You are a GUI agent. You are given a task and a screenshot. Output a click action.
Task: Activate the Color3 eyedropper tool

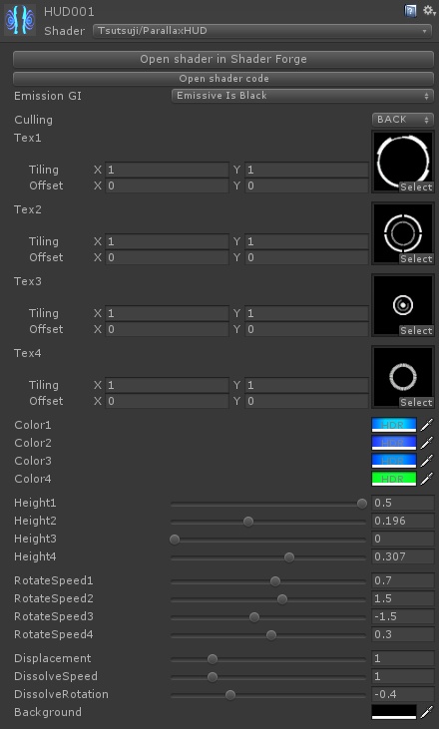(426, 461)
